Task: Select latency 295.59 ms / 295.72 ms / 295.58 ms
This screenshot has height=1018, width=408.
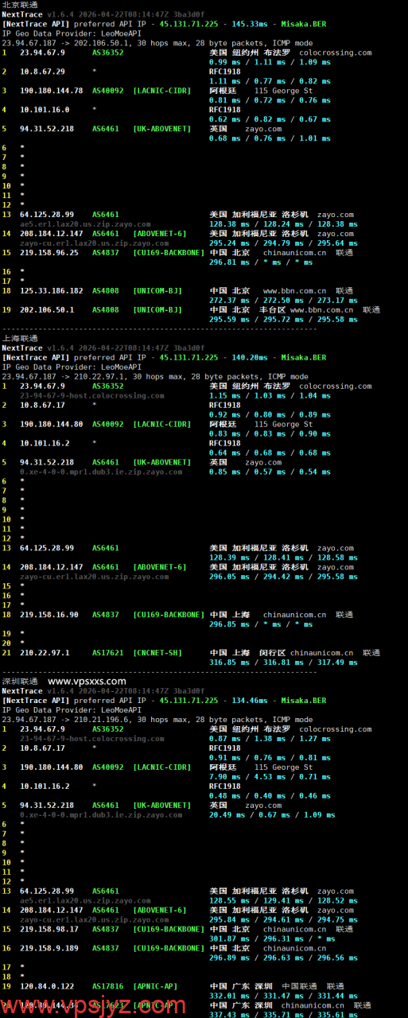Action: [284, 319]
